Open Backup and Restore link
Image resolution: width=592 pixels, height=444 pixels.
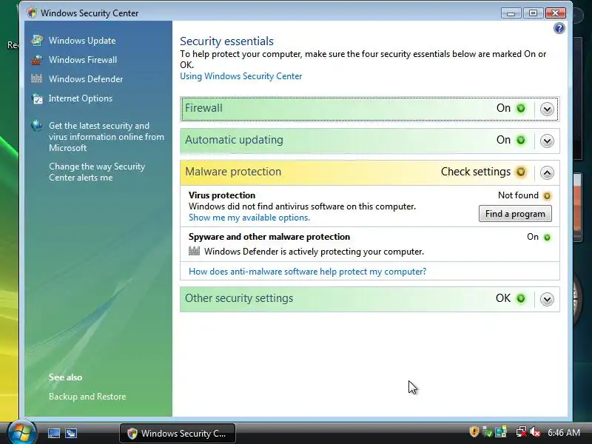click(x=87, y=397)
